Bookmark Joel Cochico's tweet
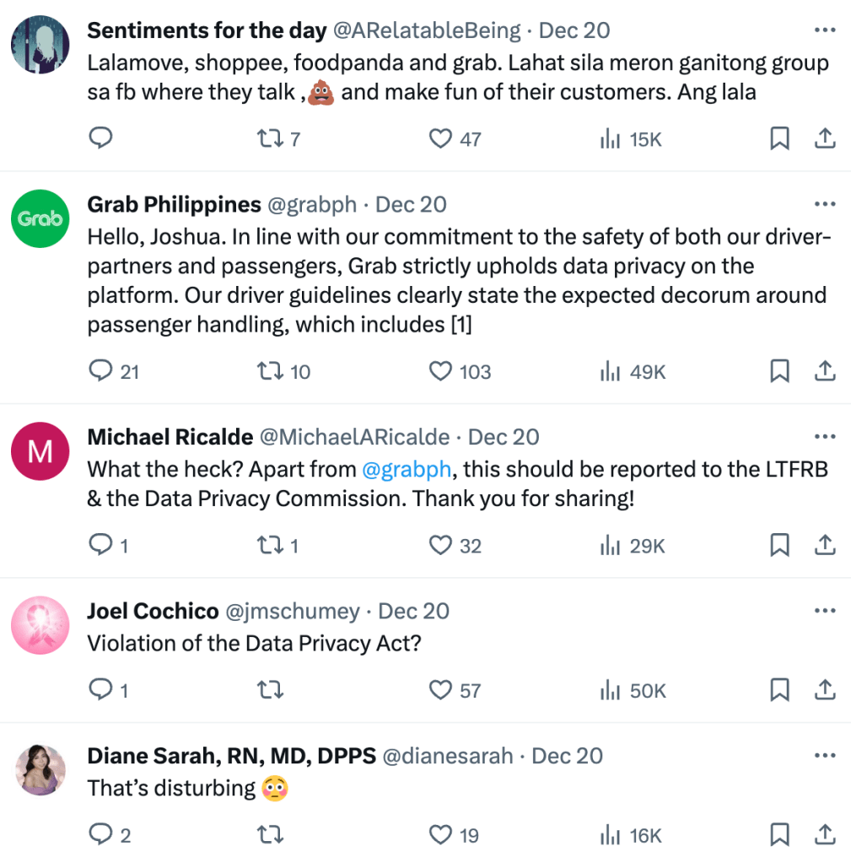This screenshot has width=851, height=863. (x=779, y=691)
